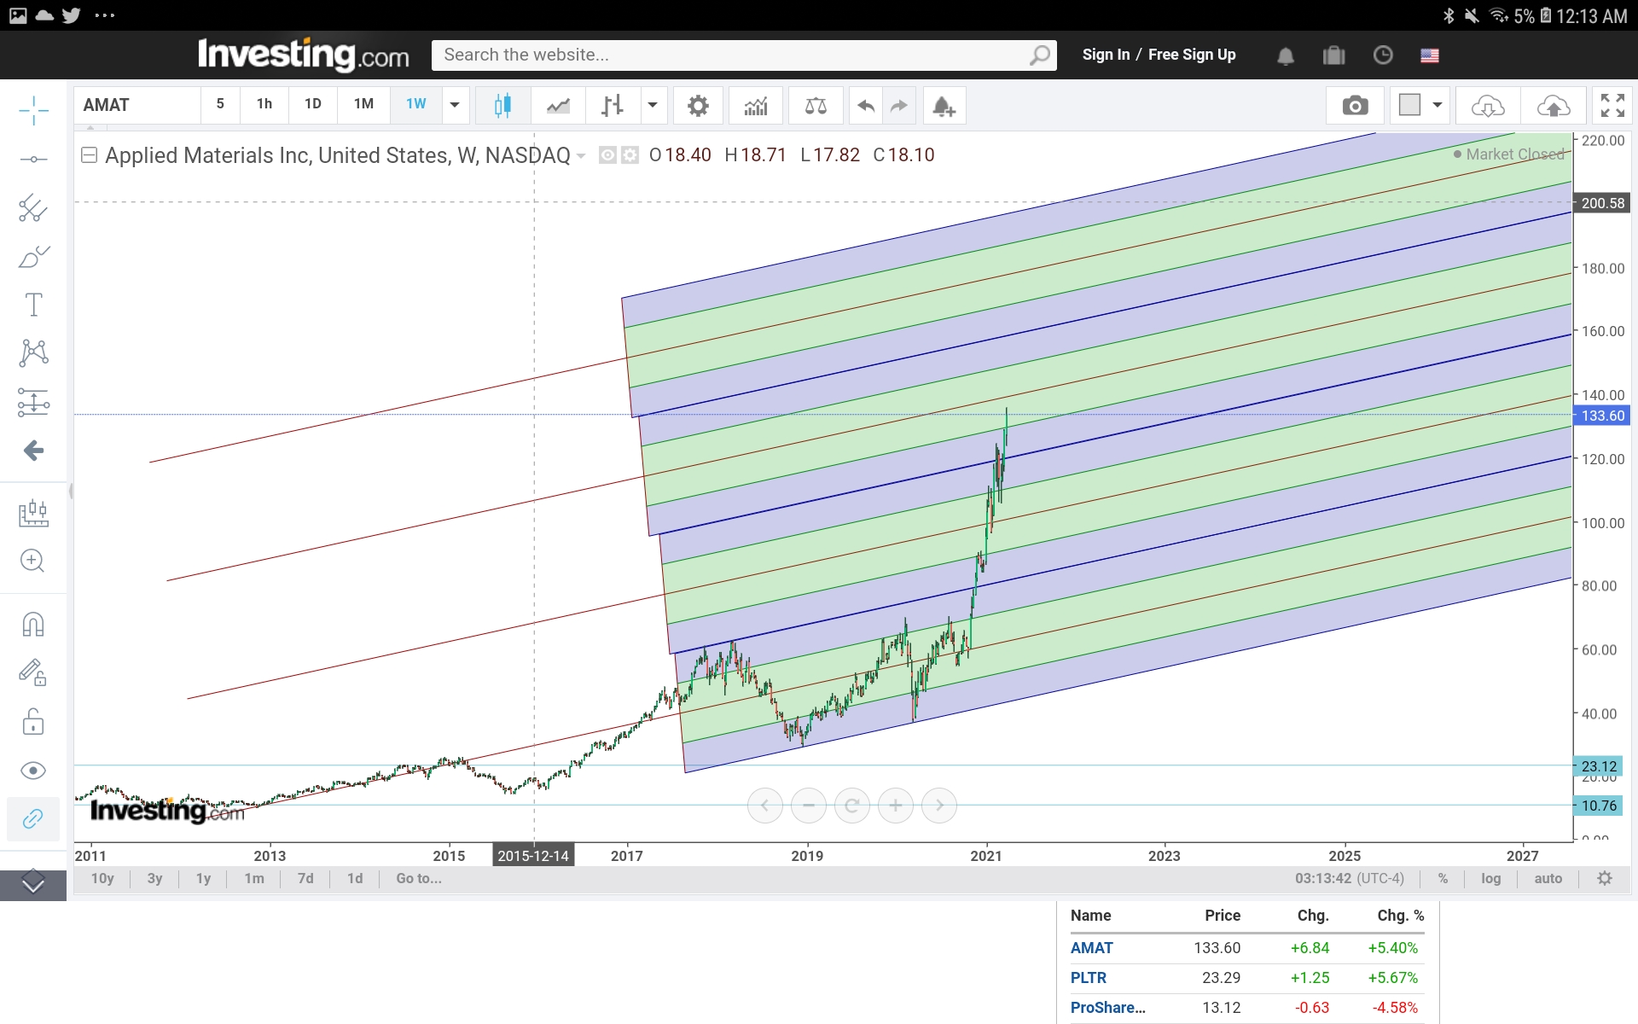Image resolution: width=1638 pixels, height=1024 pixels.
Task: Open the Fibonacci drawing tools
Action: coord(33,208)
